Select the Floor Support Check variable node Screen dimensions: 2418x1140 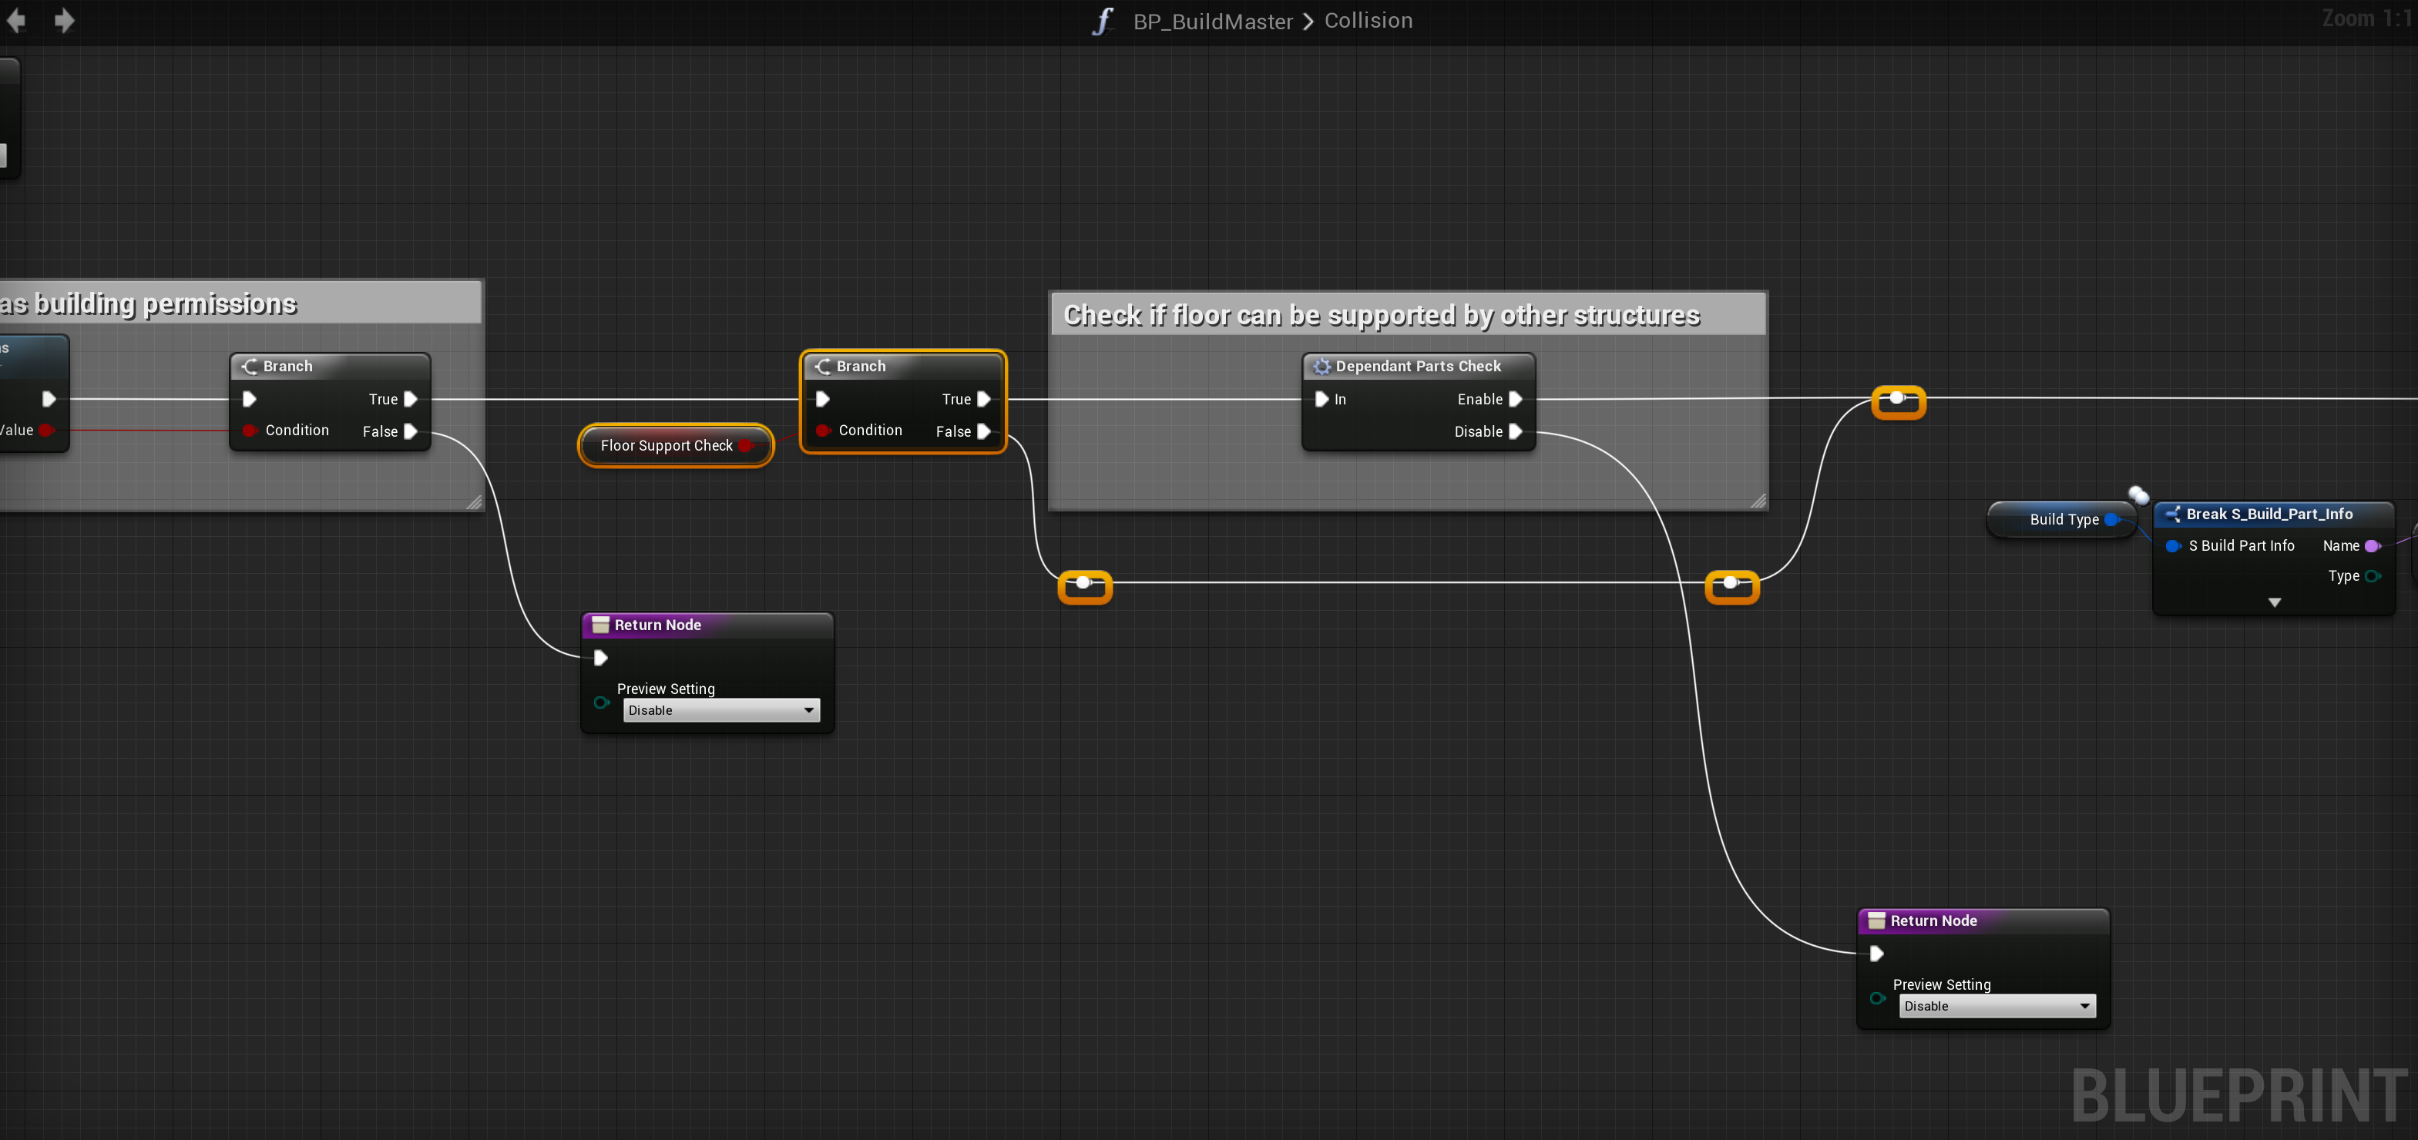tap(666, 446)
